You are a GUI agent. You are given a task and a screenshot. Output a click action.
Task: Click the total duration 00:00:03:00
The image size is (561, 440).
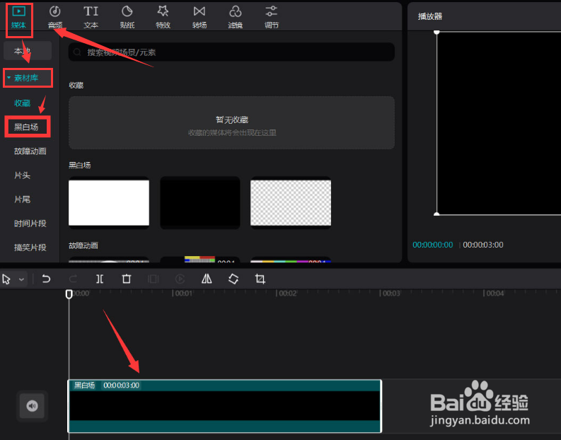click(483, 245)
